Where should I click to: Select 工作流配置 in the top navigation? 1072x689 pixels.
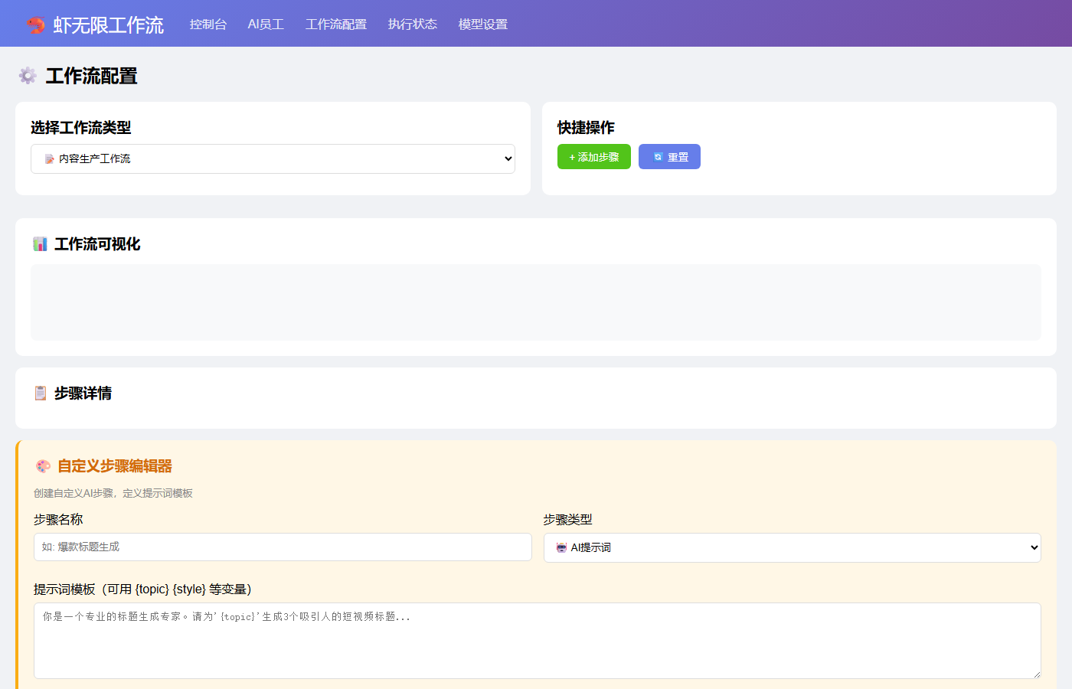(x=336, y=24)
